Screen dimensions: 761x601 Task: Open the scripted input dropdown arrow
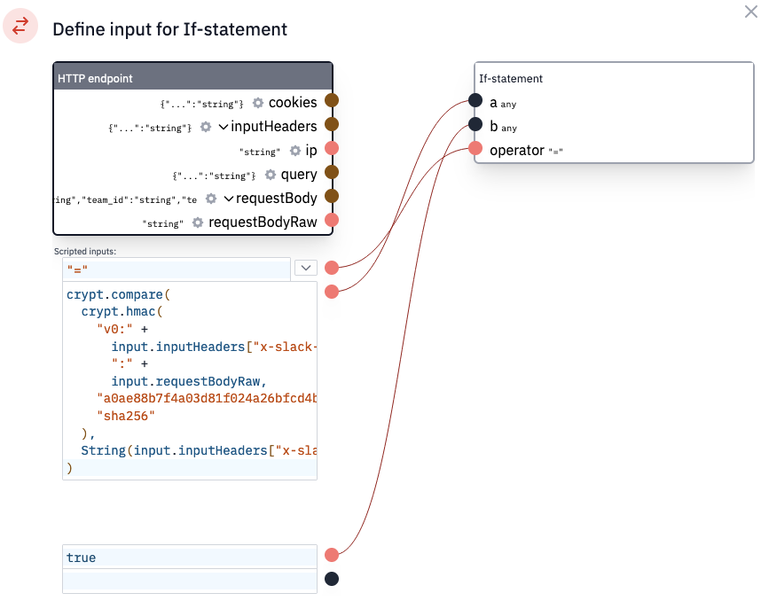306,268
